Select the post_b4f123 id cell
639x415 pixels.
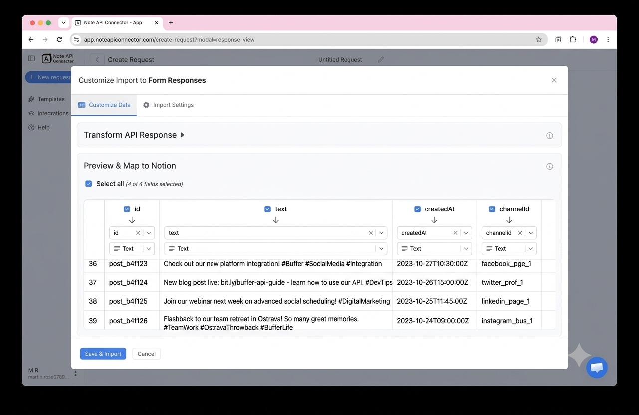[132, 264]
